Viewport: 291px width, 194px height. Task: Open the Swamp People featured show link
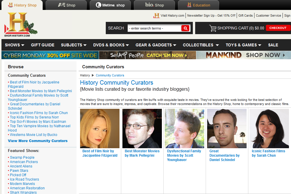click(x=22, y=158)
